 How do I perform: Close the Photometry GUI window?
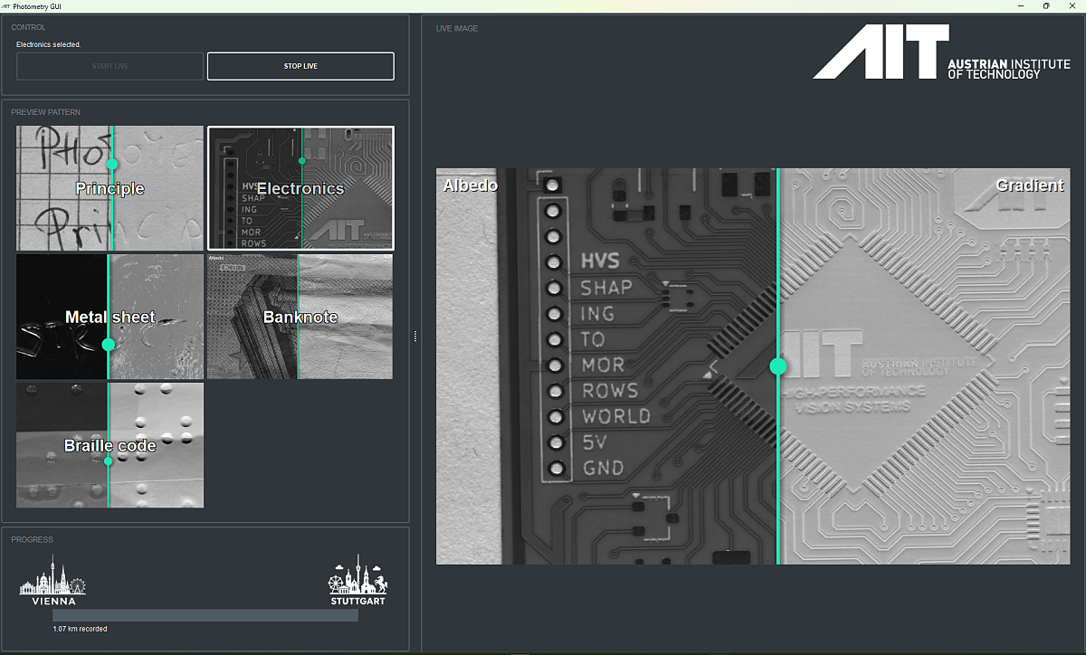1073,5
